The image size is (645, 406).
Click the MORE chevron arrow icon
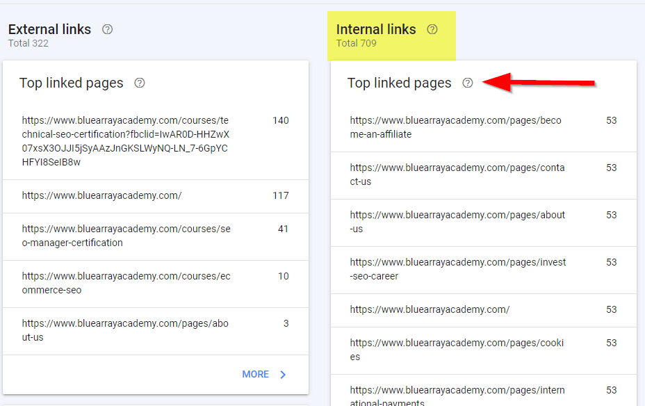[x=283, y=374]
